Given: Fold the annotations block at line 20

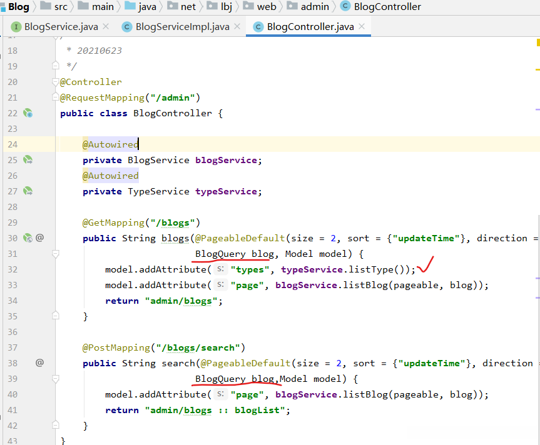Looking at the screenshot, I should pos(56,82).
